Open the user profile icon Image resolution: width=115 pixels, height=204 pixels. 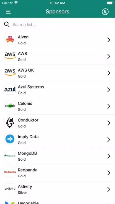tap(105, 12)
